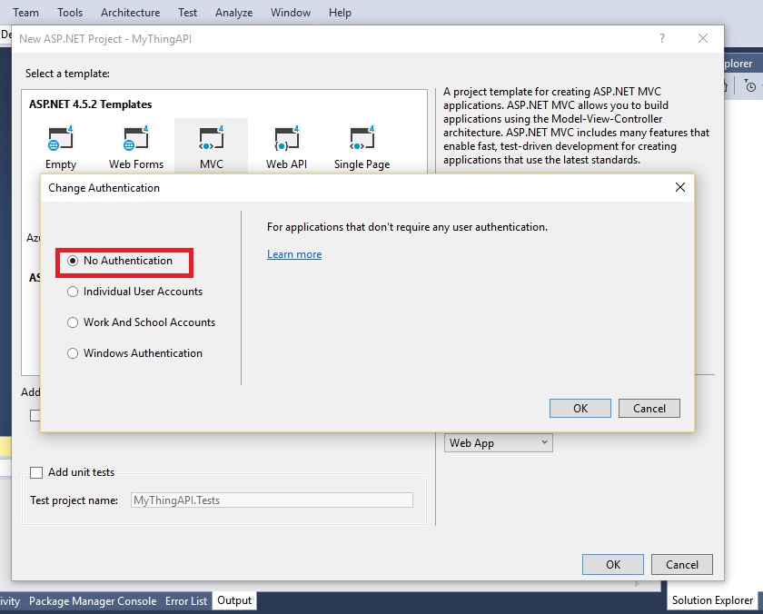Click the help question mark icon
The width and height of the screenshot is (763, 614).
tap(662, 38)
